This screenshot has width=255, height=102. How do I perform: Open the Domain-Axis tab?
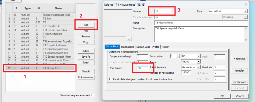[143, 47]
